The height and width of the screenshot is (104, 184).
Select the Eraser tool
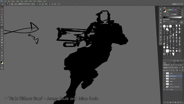coord(2,35)
